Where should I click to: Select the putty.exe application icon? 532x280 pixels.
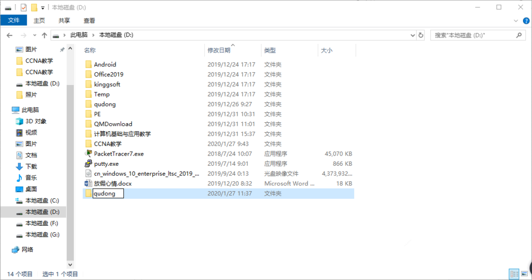88,164
